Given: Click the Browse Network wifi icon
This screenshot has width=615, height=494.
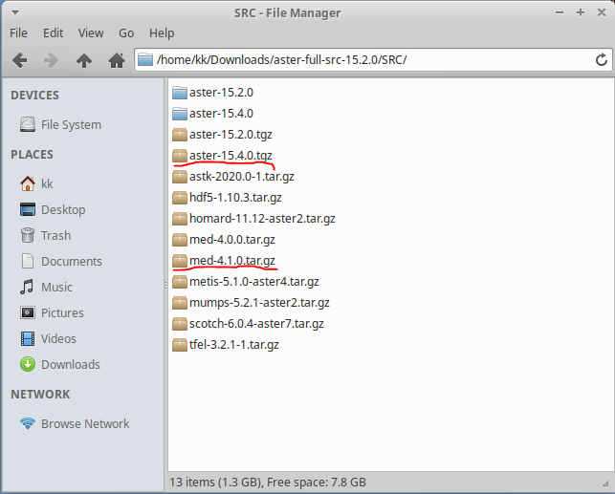Looking at the screenshot, I should click(28, 423).
